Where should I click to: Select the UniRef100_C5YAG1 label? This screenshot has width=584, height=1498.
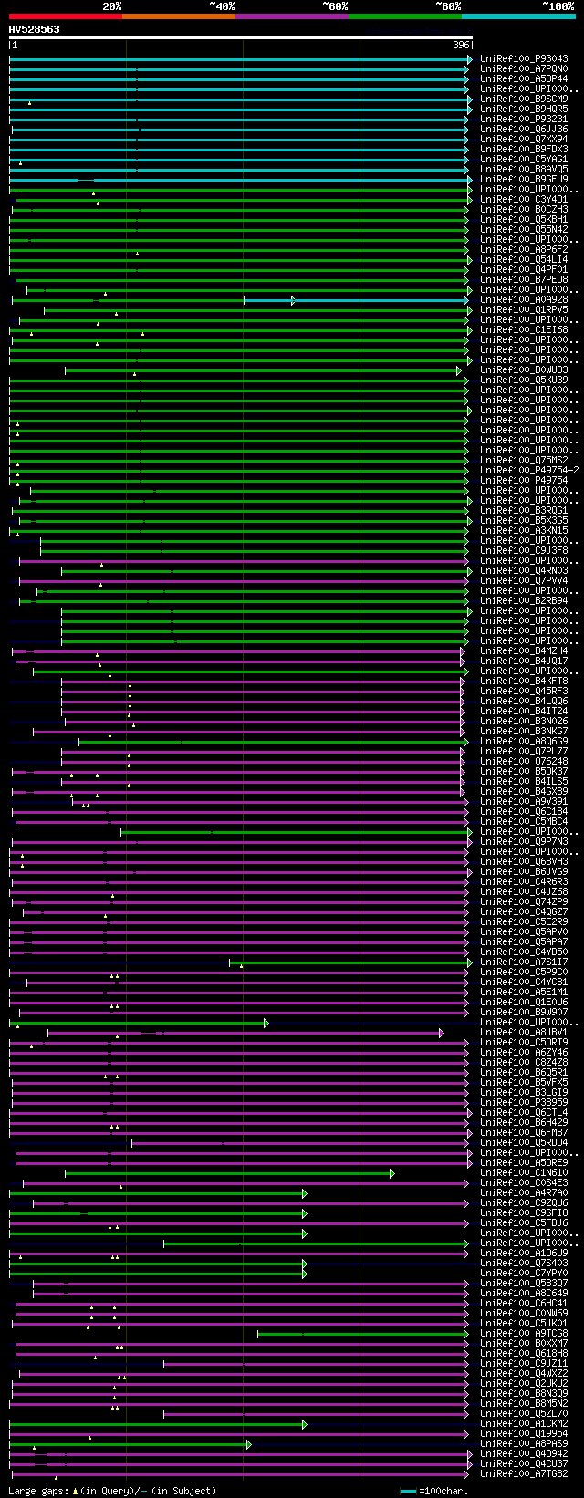coord(524,160)
